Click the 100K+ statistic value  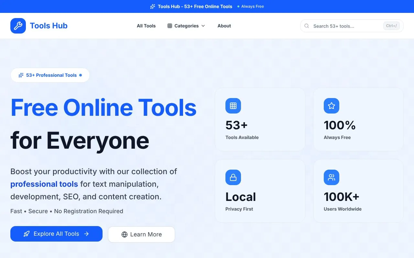342,197
